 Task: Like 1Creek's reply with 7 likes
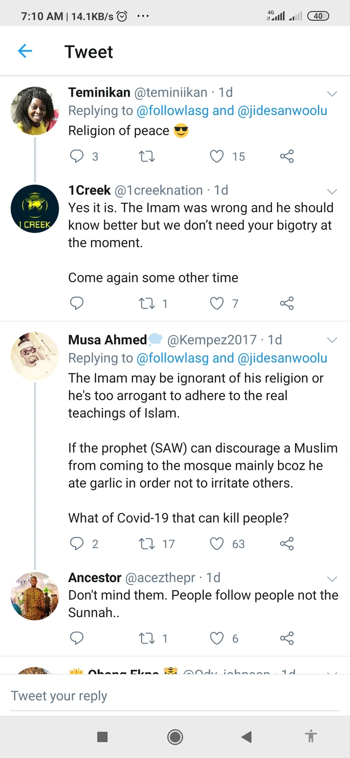[217, 304]
